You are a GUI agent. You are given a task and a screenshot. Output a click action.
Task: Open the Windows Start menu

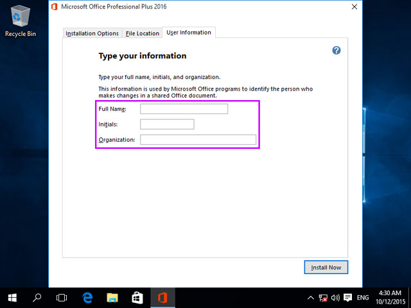pos(12,298)
